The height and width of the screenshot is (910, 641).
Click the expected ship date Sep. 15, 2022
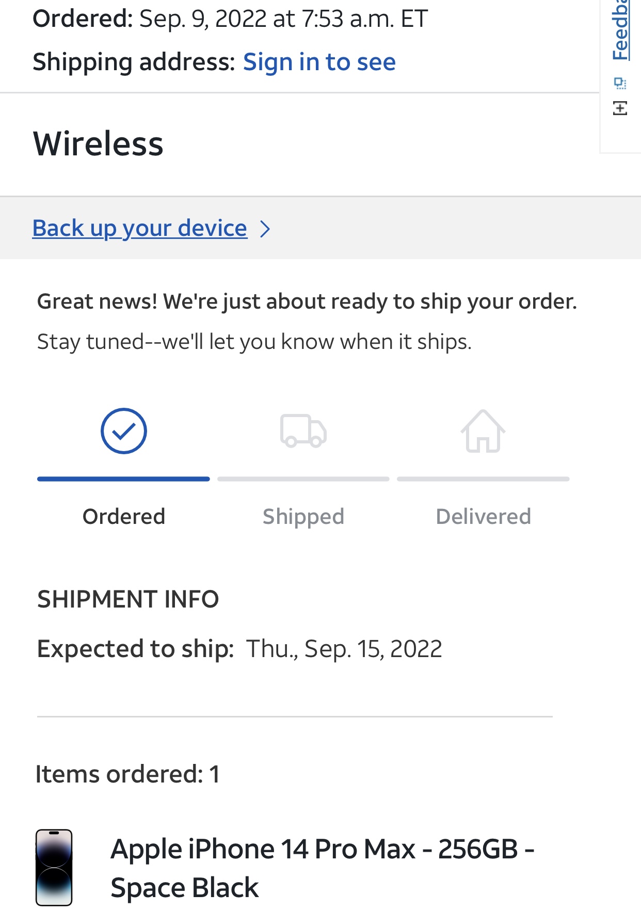344,649
